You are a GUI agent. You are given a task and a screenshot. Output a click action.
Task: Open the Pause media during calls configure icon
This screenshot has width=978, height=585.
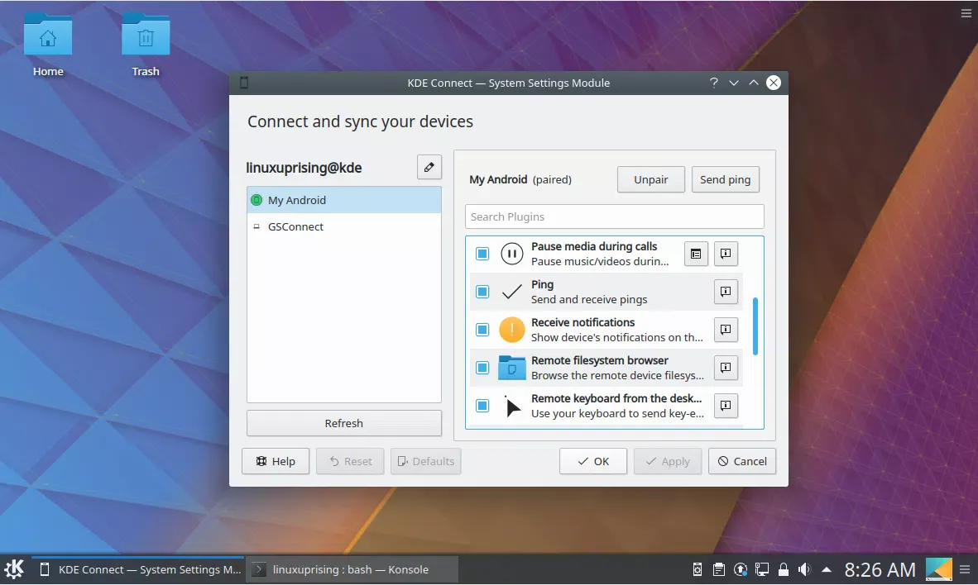[x=695, y=254]
